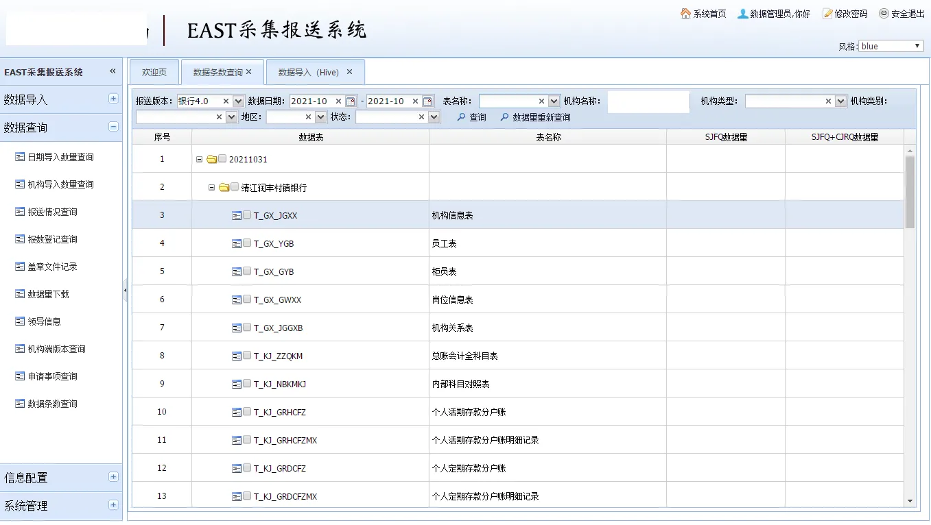The image size is (931, 525).
Task: Check the box for T_GX_JGXX
Action: (247, 215)
